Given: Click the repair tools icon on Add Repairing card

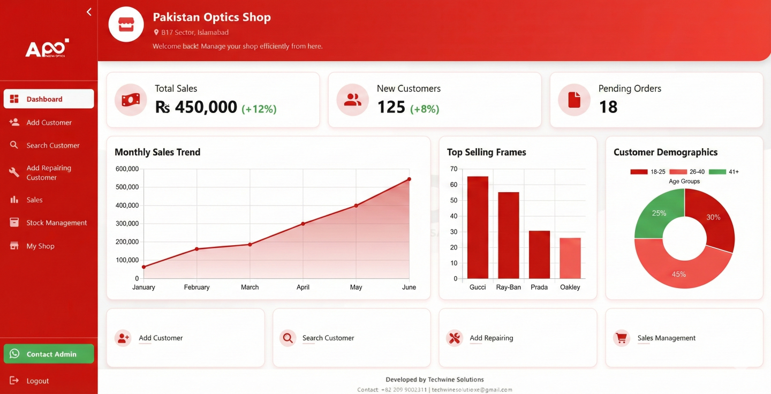Looking at the screenshot, I should [x=455, y=338].
